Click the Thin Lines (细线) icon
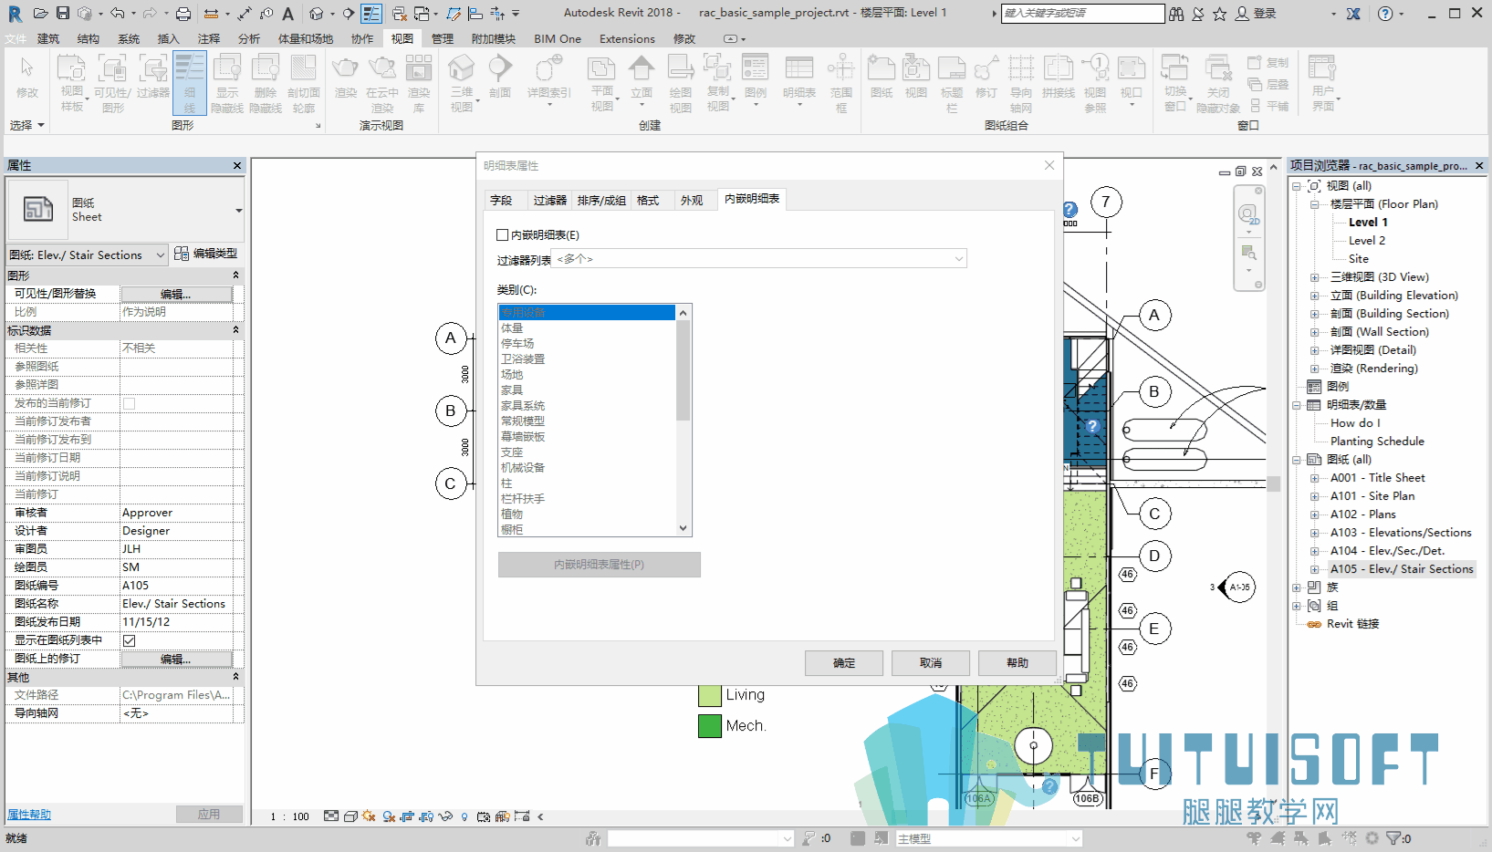Viewport: 1492px width, 852px height. point(190,83)
